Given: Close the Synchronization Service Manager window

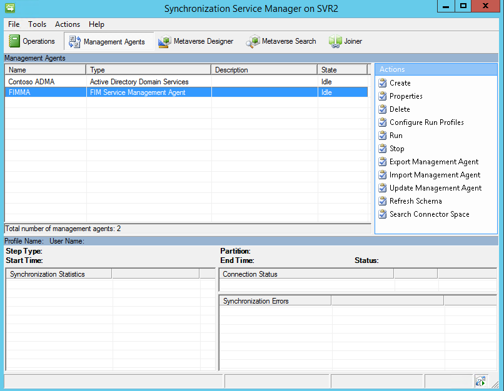Looking at the screenshot, I should point(486,6).
